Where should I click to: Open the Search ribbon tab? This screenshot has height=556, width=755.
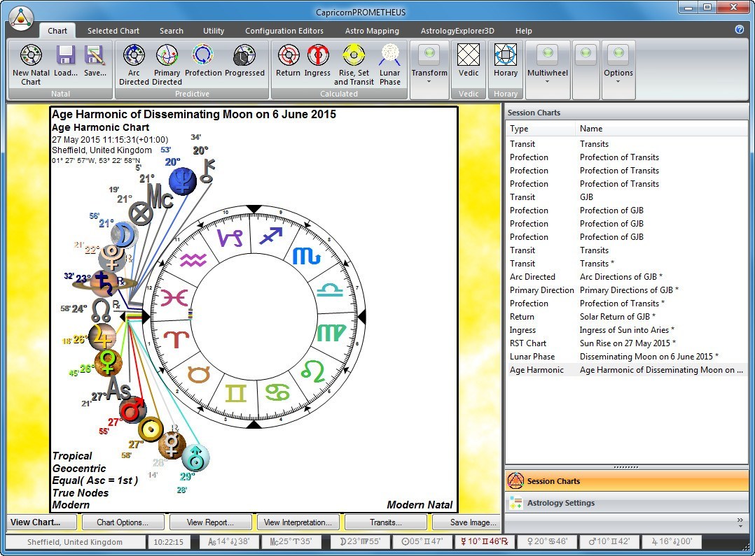point(172,31)
